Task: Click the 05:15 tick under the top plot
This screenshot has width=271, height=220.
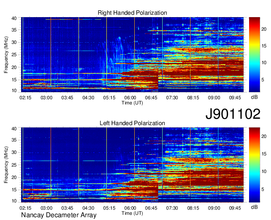Action: point(109,98)
